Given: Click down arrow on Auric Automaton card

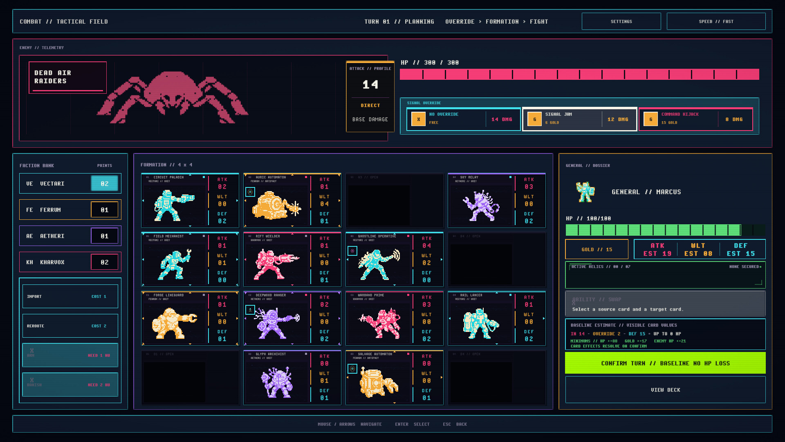Looking at the screenshot, I should (292, 226).
